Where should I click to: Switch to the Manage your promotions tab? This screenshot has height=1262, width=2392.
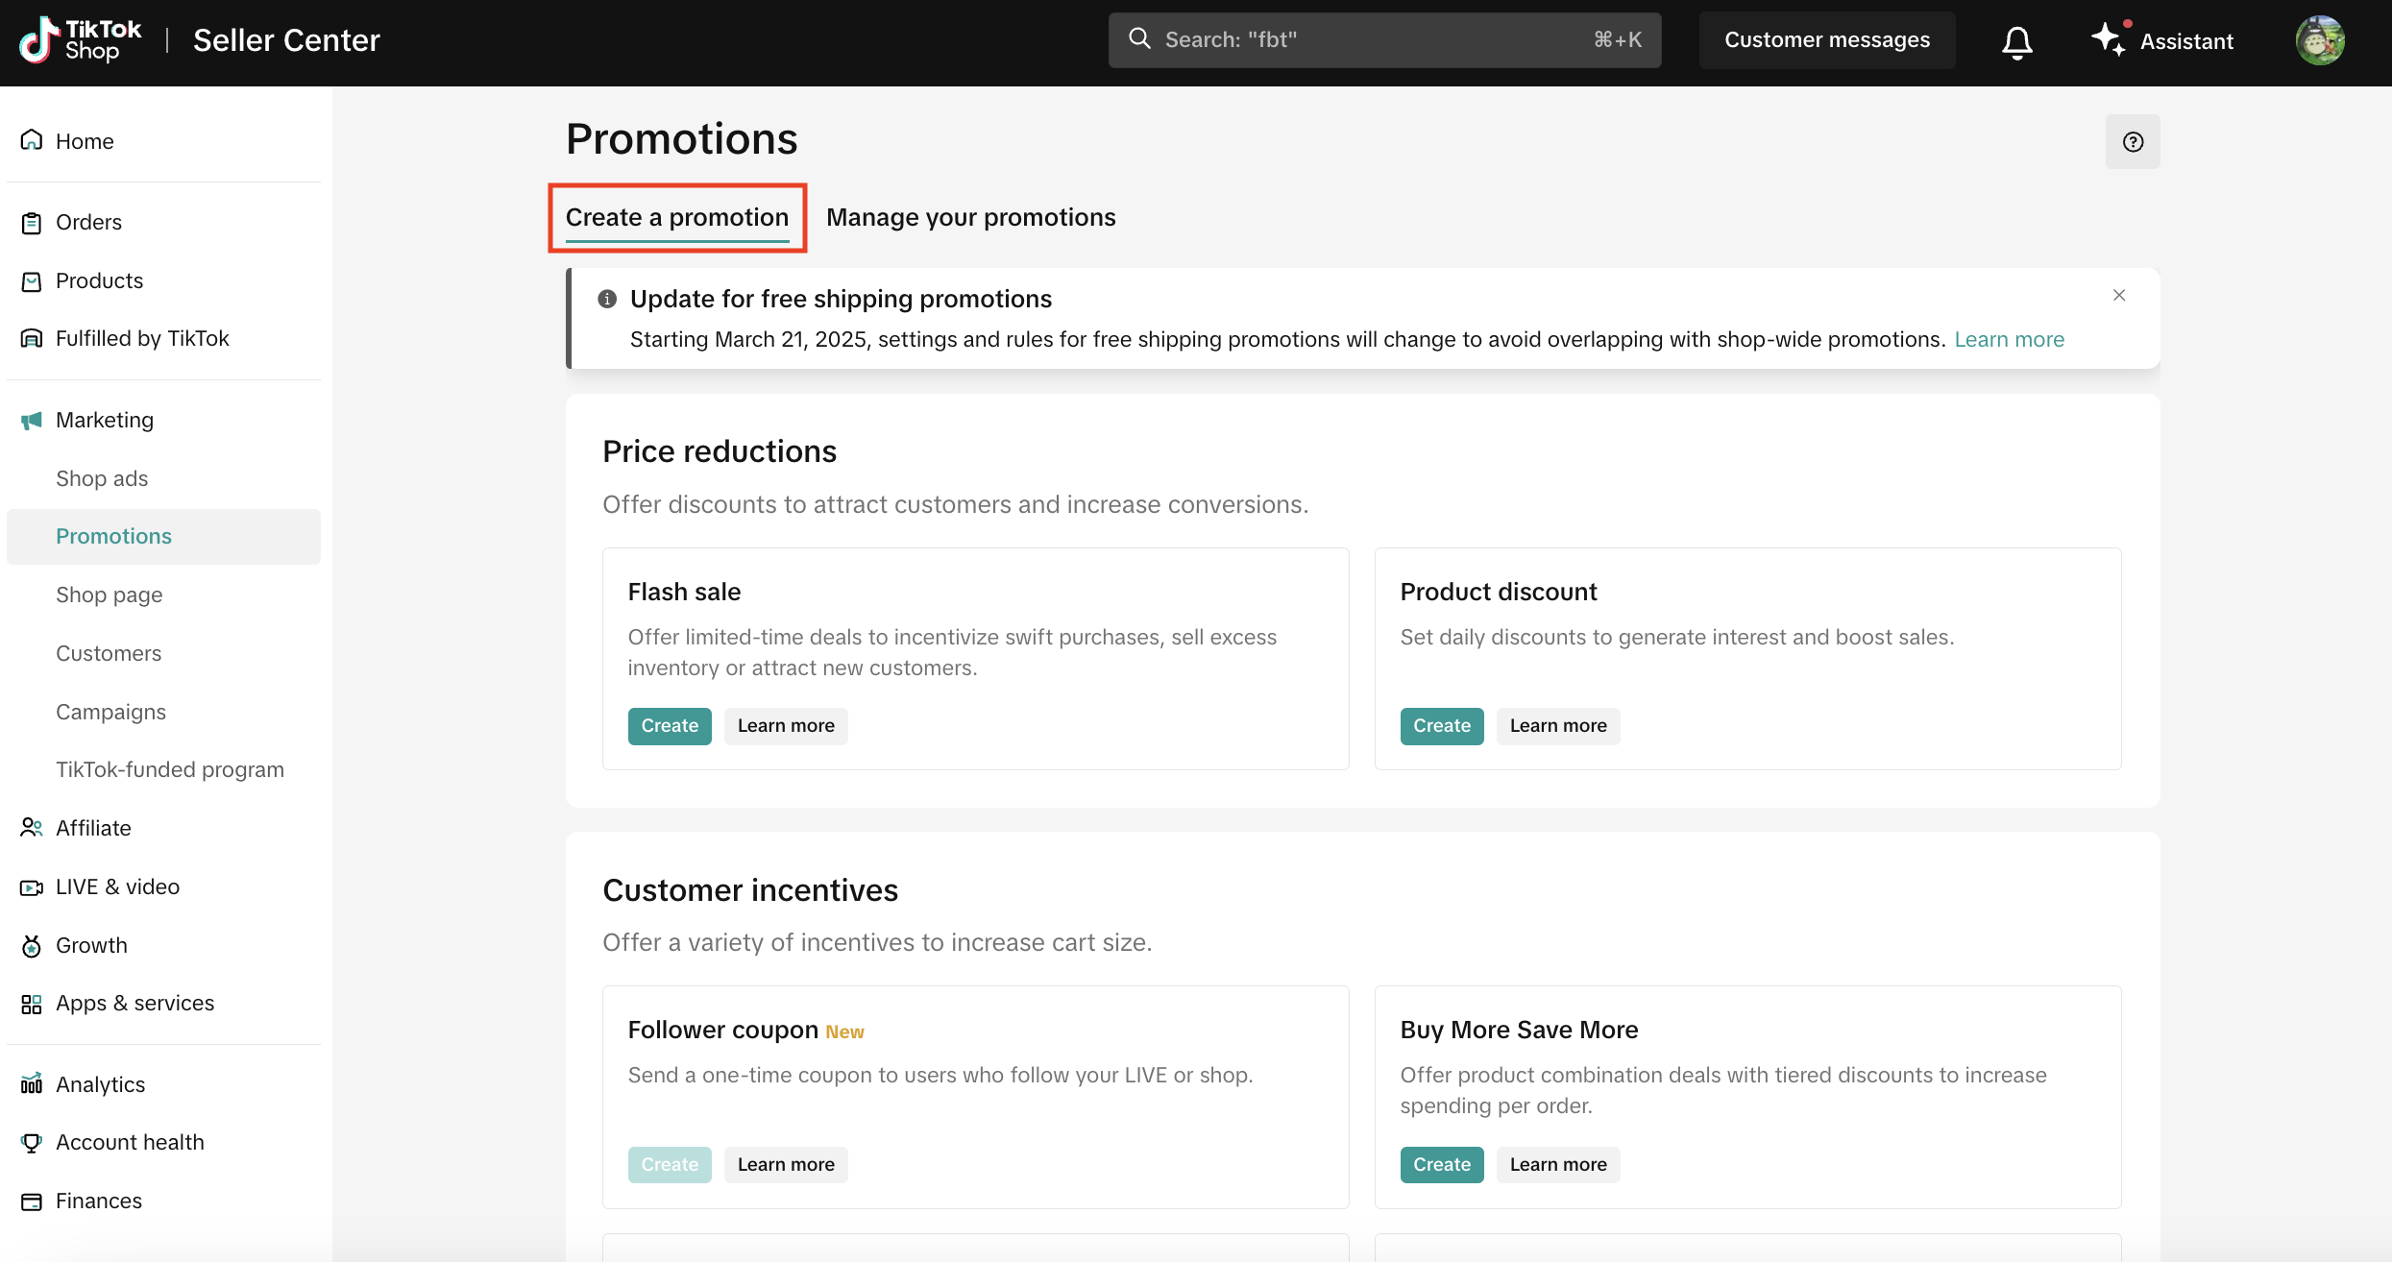(970, 217)
